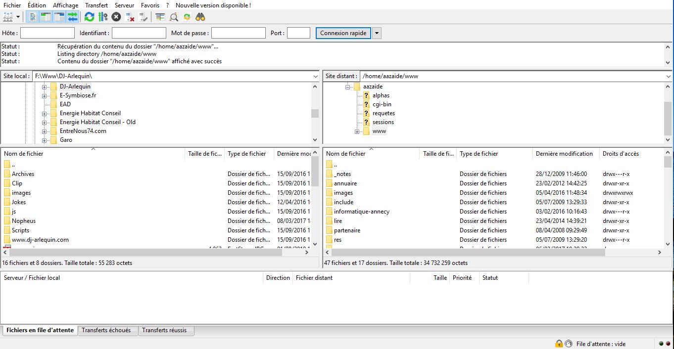The image size is (674, 349).
Task: Toggle the message log display
Action: (32, 17)
